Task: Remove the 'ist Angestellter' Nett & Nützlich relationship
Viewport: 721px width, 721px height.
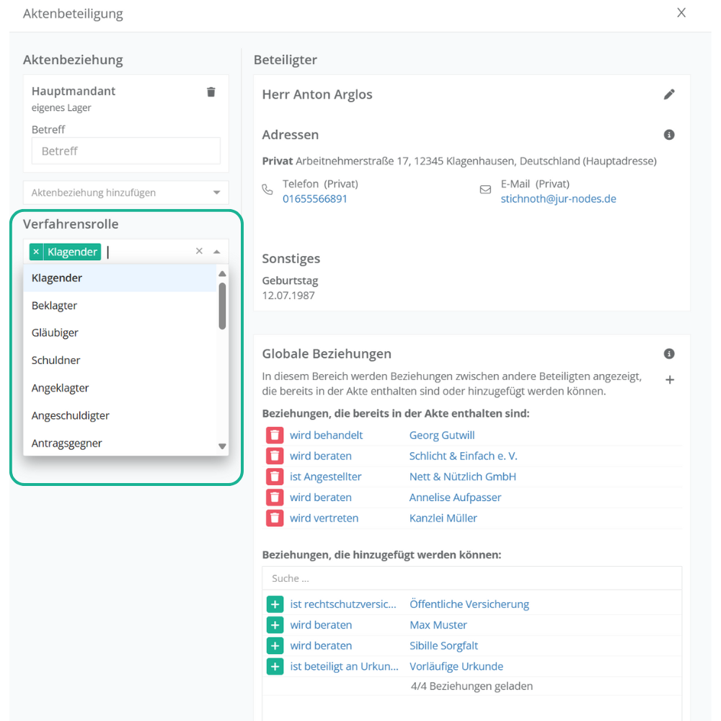Action: [x=275, y=477]
